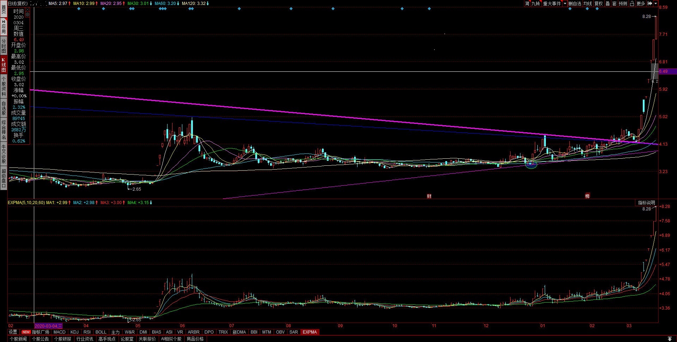Toggle the 简 simple mode button

[x=527, y=4]
